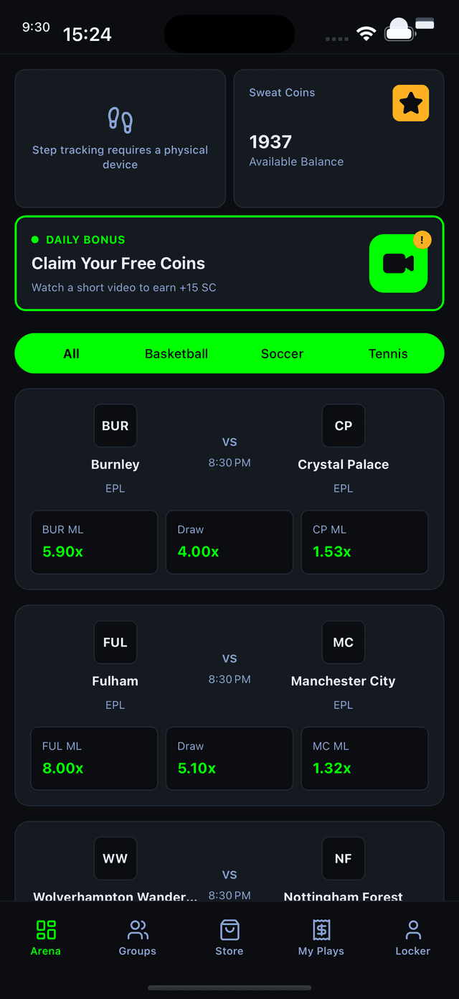
Task: Filter events by Soccer
Action: click(282, 353)
